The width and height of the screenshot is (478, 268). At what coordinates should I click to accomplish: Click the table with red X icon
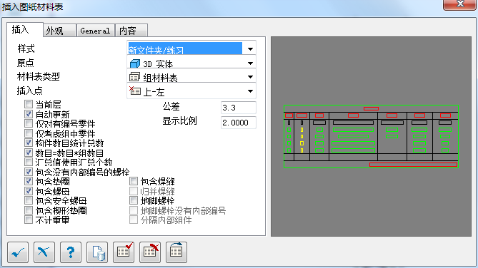pyautogui.click(x=150, y=252)
